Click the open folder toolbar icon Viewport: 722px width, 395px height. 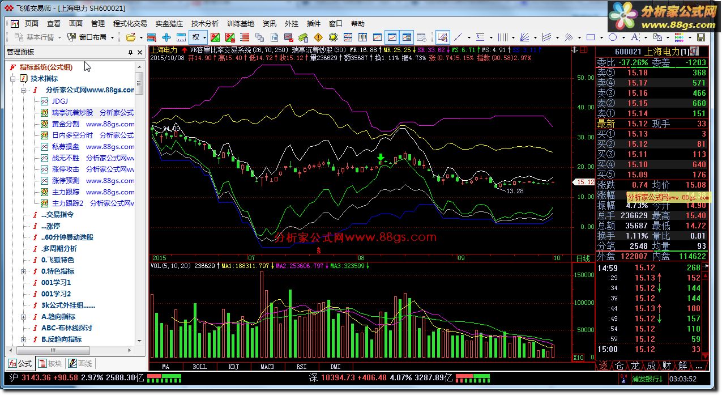(130, 37)
